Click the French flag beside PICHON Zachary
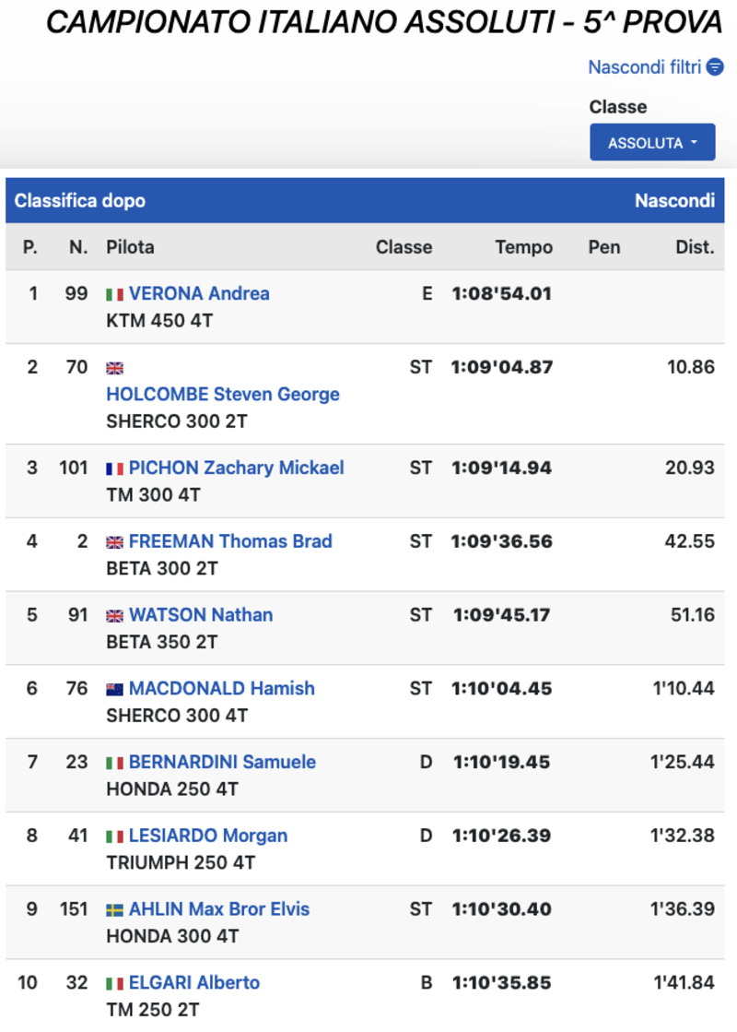Screen dimensions: 737x1032 pos(114,469)
